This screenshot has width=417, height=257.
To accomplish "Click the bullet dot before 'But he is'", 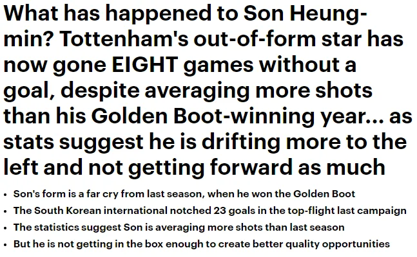I will pyautogui.click(x=5, y=245).
